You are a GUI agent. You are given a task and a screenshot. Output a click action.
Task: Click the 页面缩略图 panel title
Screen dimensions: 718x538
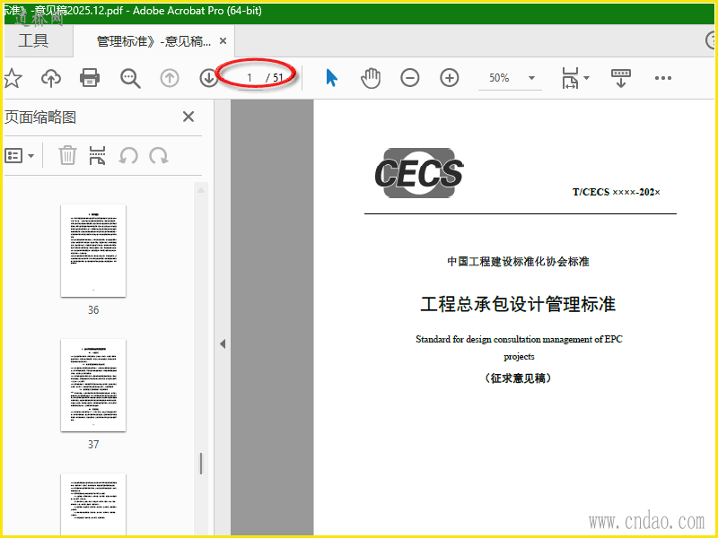click(40, 117)
